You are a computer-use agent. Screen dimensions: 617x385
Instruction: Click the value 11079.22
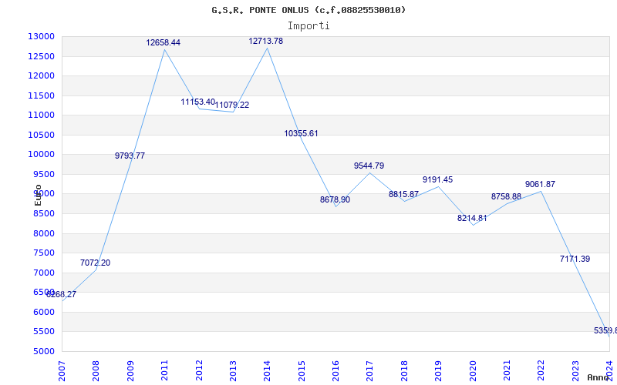tap(232, 105)
